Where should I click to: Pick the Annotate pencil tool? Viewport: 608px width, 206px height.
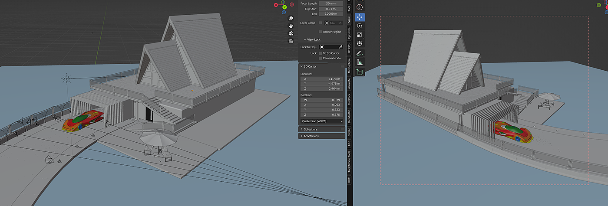coord(360,53)
